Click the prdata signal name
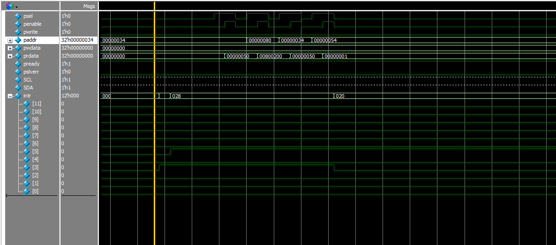This screenshot has height=245, width=556. tap(31, 56)
